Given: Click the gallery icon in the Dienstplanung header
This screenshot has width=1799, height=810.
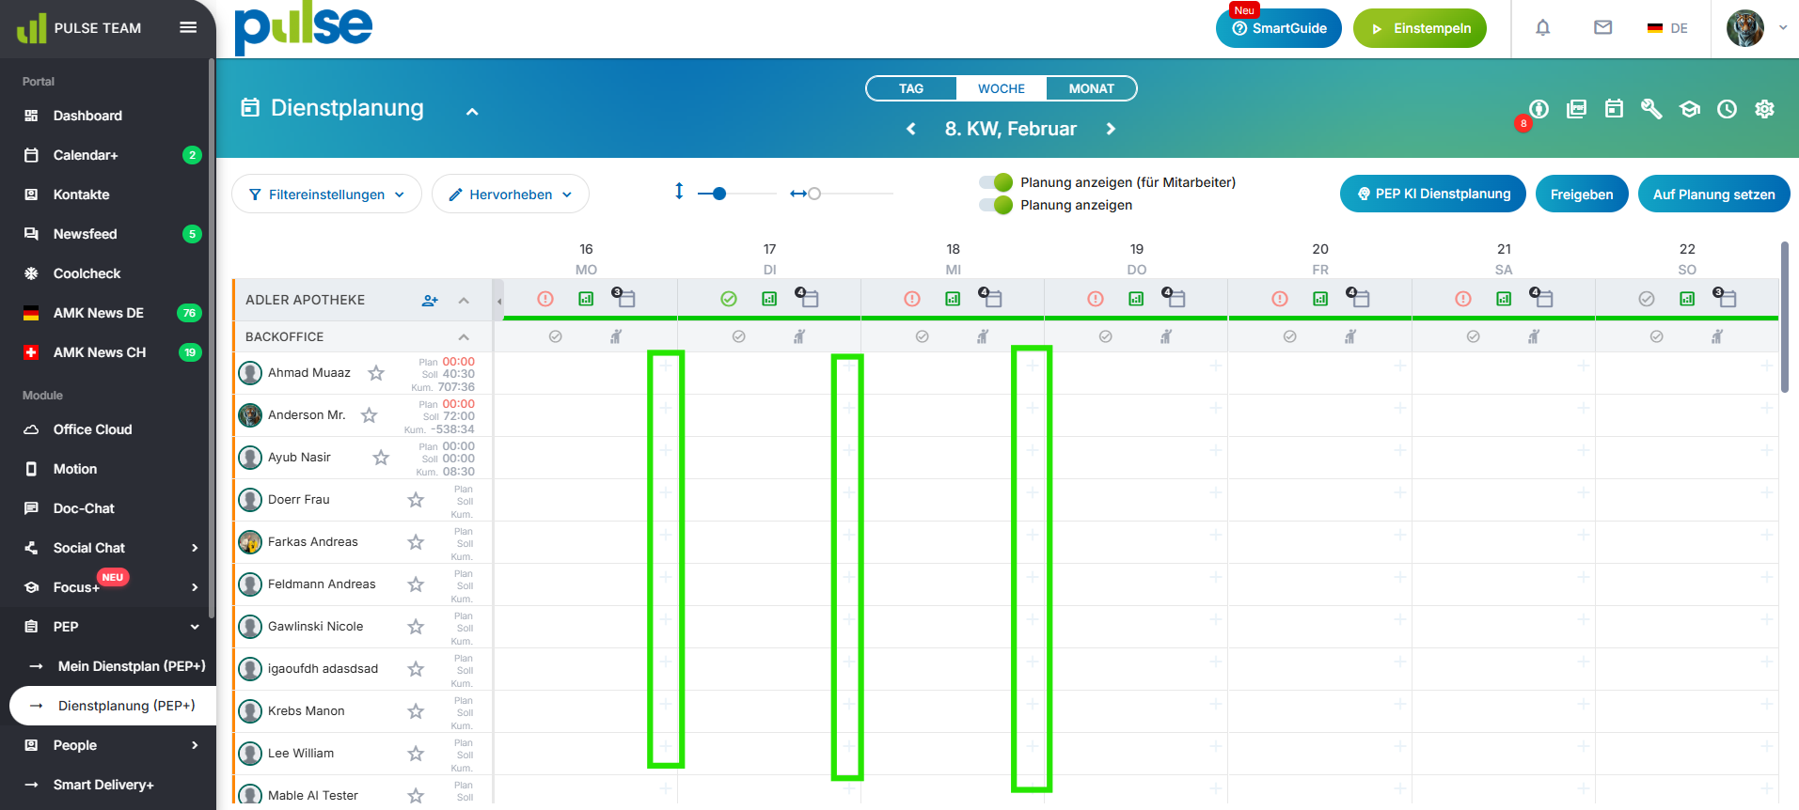Looking at the screenshot, I should pos(1576,109).
